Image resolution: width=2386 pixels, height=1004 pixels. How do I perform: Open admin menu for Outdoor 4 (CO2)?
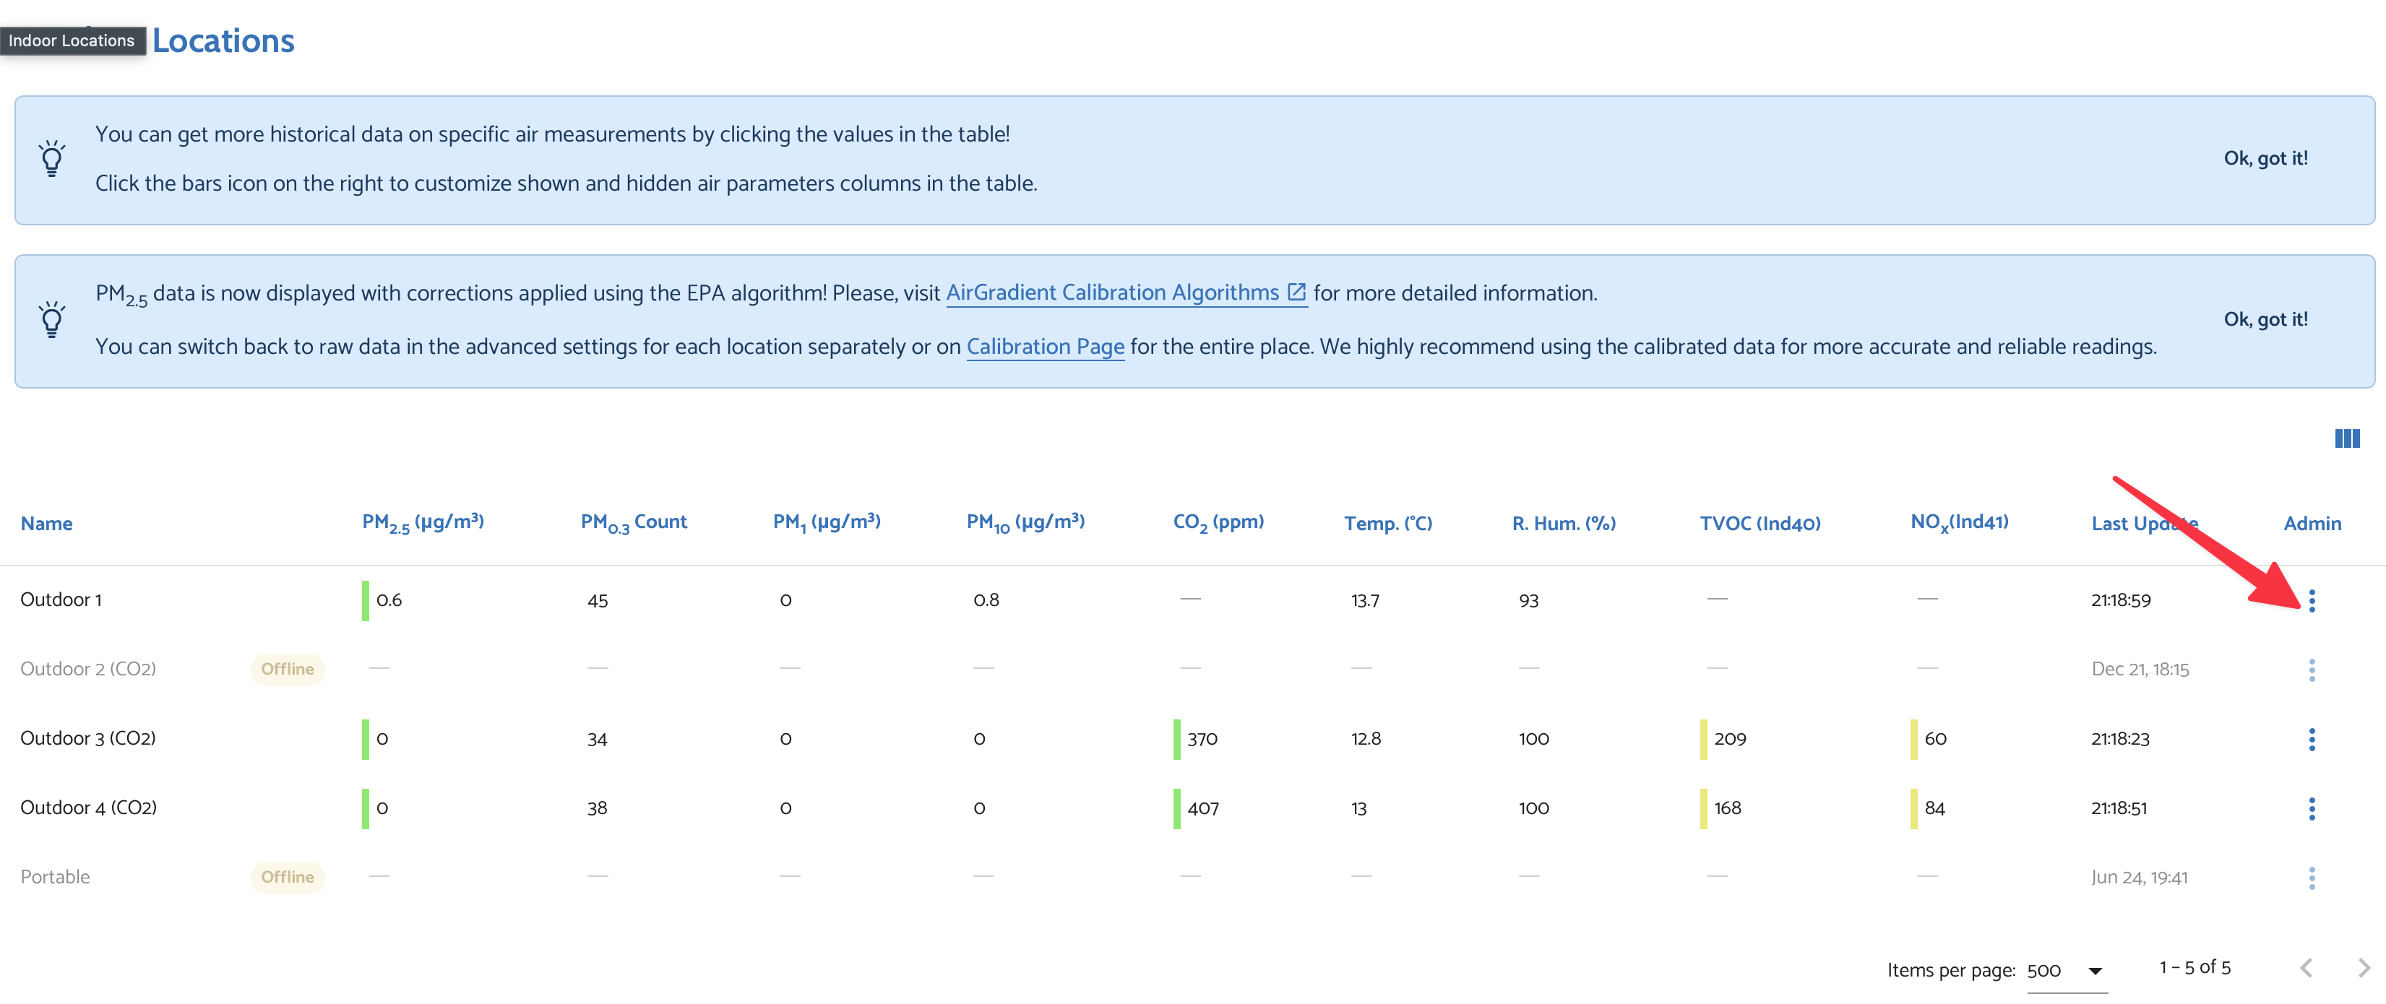2311,808
